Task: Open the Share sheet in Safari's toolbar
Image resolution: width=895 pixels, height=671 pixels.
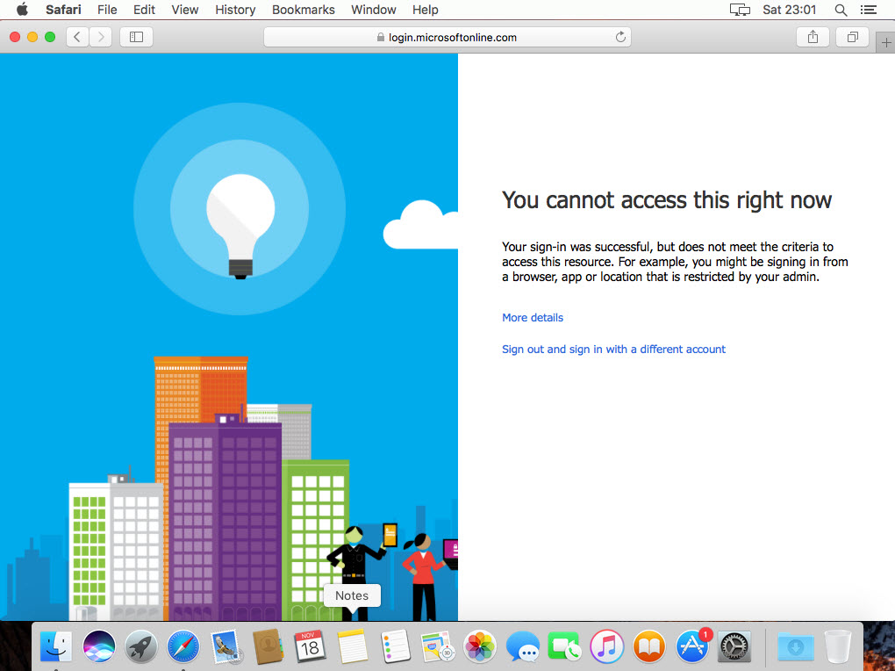Action: point(813,37)
